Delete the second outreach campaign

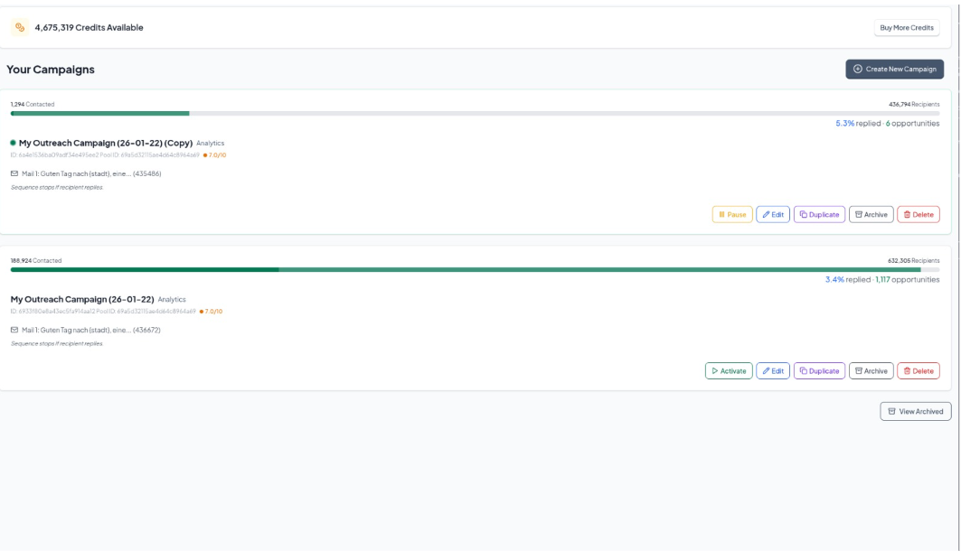coord(919,371)
